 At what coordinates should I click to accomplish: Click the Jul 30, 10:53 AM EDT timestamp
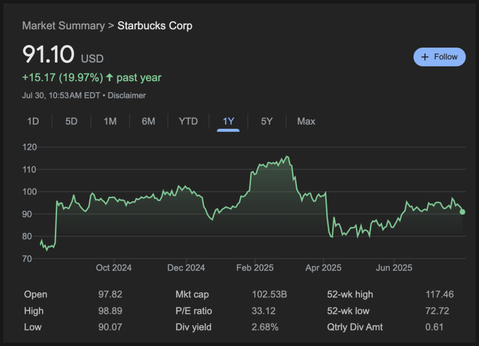tap(61, 95)
